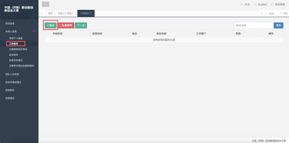This screenshot has width=289, height=143.
Task: Open the 关闭 dropdown menu
Action: click(x=272, y=14)
